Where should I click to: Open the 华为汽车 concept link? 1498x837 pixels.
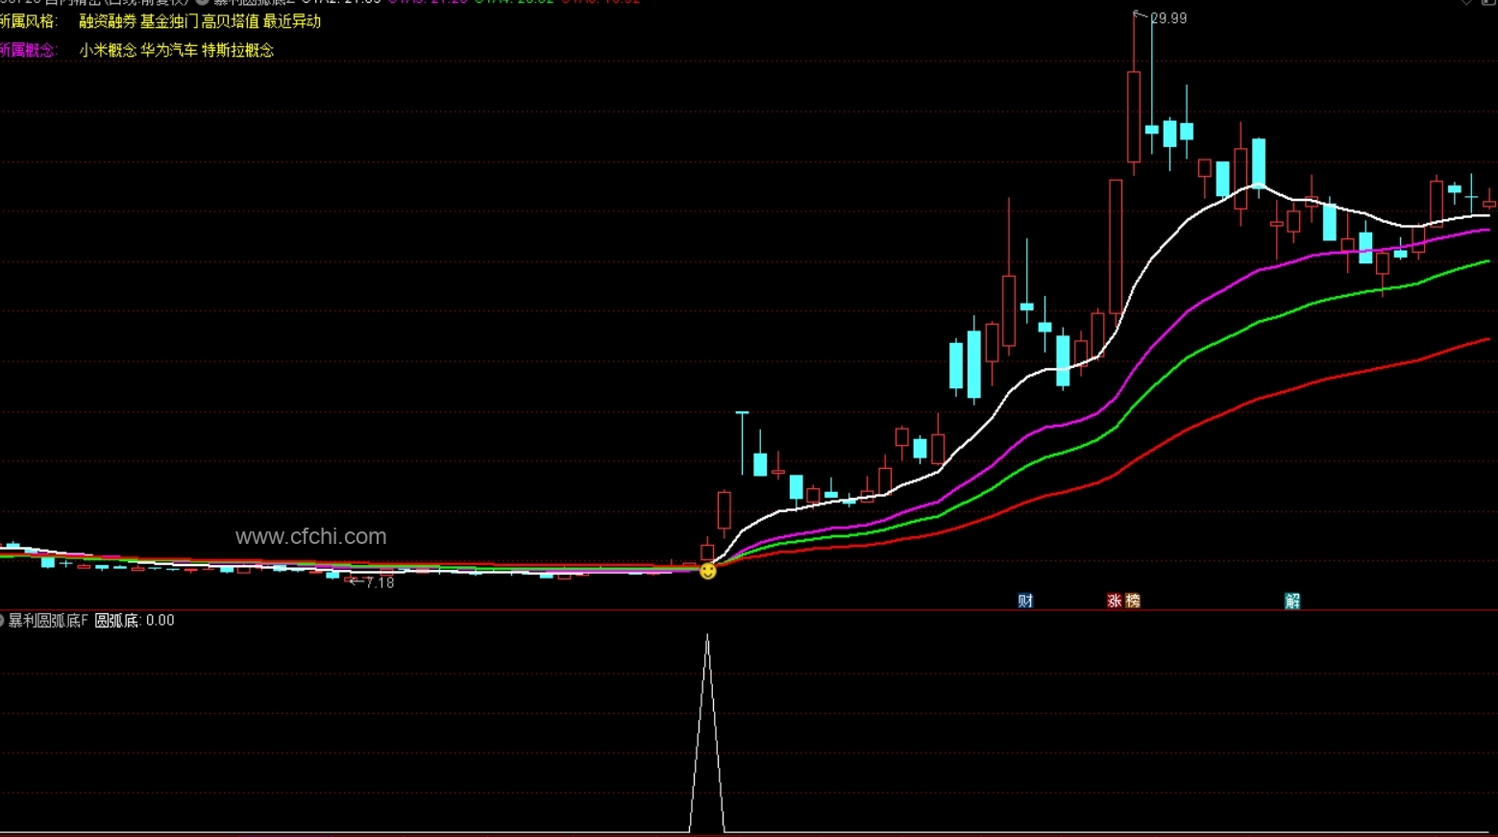click(x=169, y=50)
